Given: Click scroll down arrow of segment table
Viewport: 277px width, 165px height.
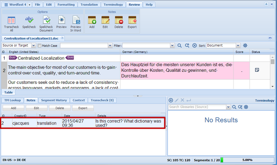Looking at the screenshot, I should [x=273, y=87].
